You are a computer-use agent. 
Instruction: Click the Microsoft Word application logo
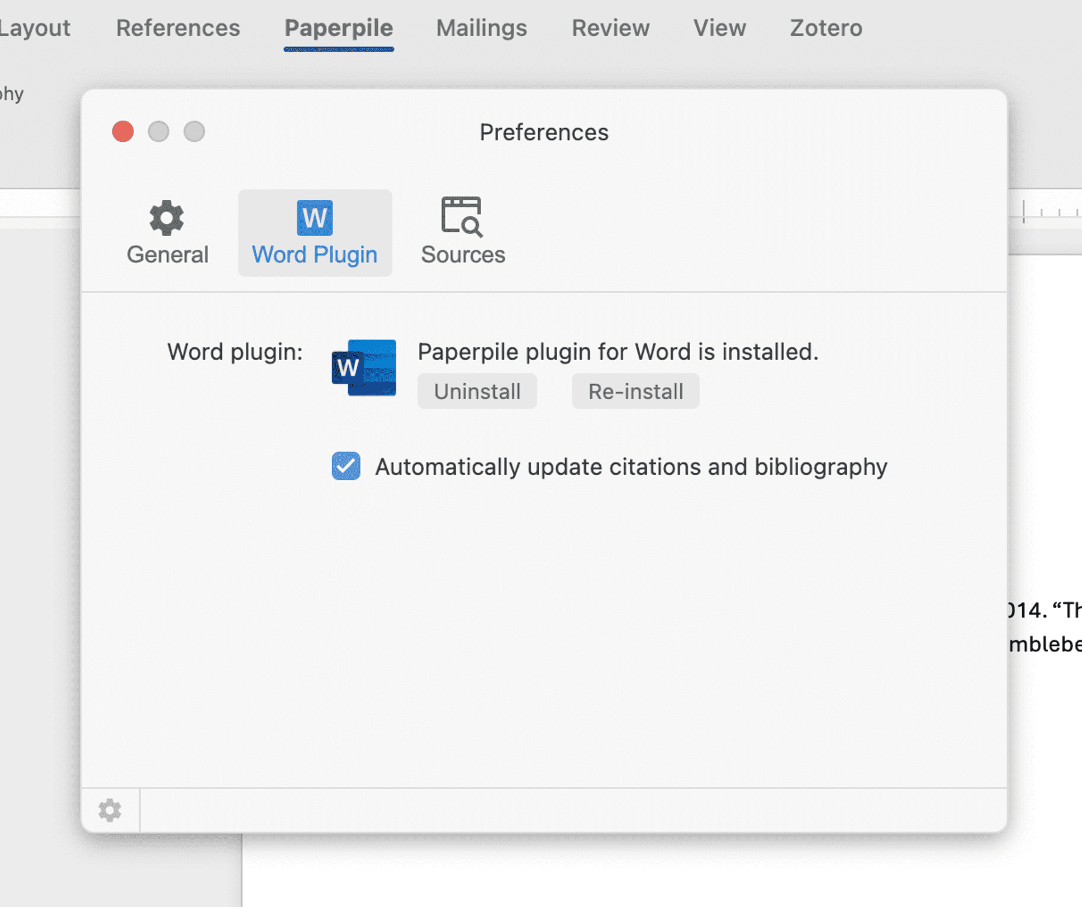[x=364, y=367]
